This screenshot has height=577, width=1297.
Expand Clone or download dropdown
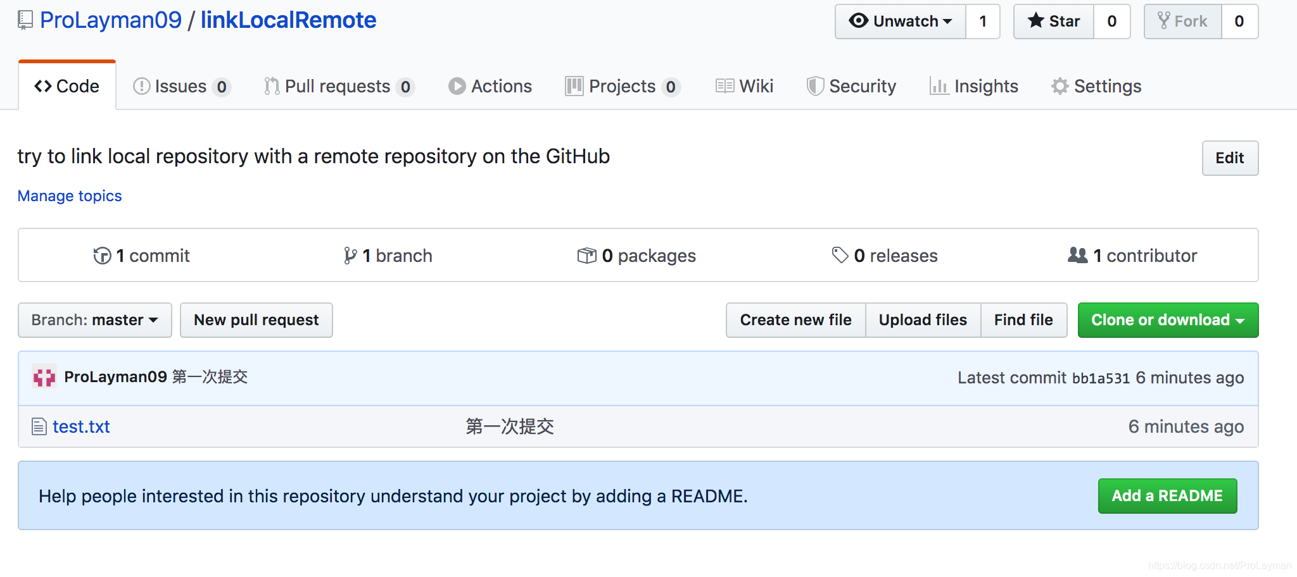click(1168, 320)
